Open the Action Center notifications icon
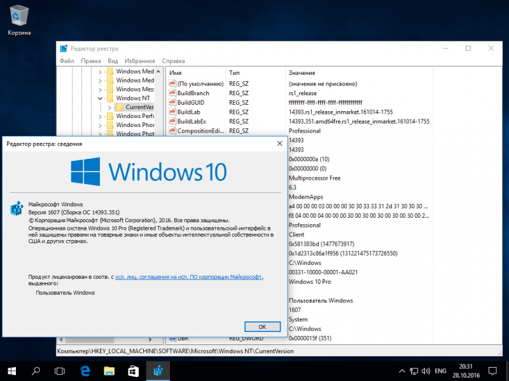Image resolution: width=509 pixels, height=381 pixels. [492, 371]
